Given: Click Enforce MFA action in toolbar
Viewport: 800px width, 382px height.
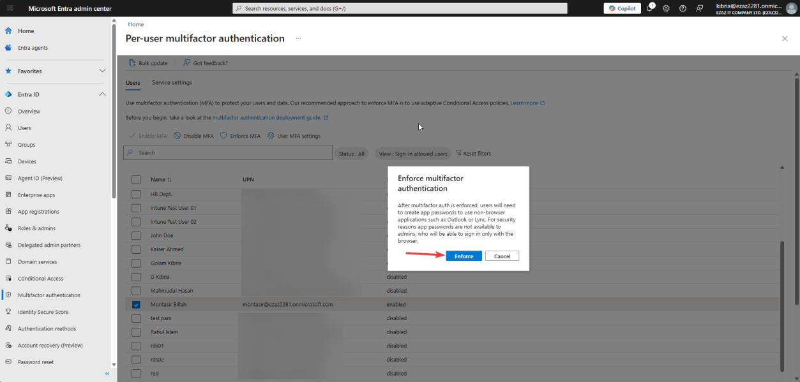Looking at the screenshot, I should pyautogui.click(x=240, y=136).
